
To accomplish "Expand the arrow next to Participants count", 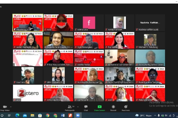I will [x=78, y=107].
